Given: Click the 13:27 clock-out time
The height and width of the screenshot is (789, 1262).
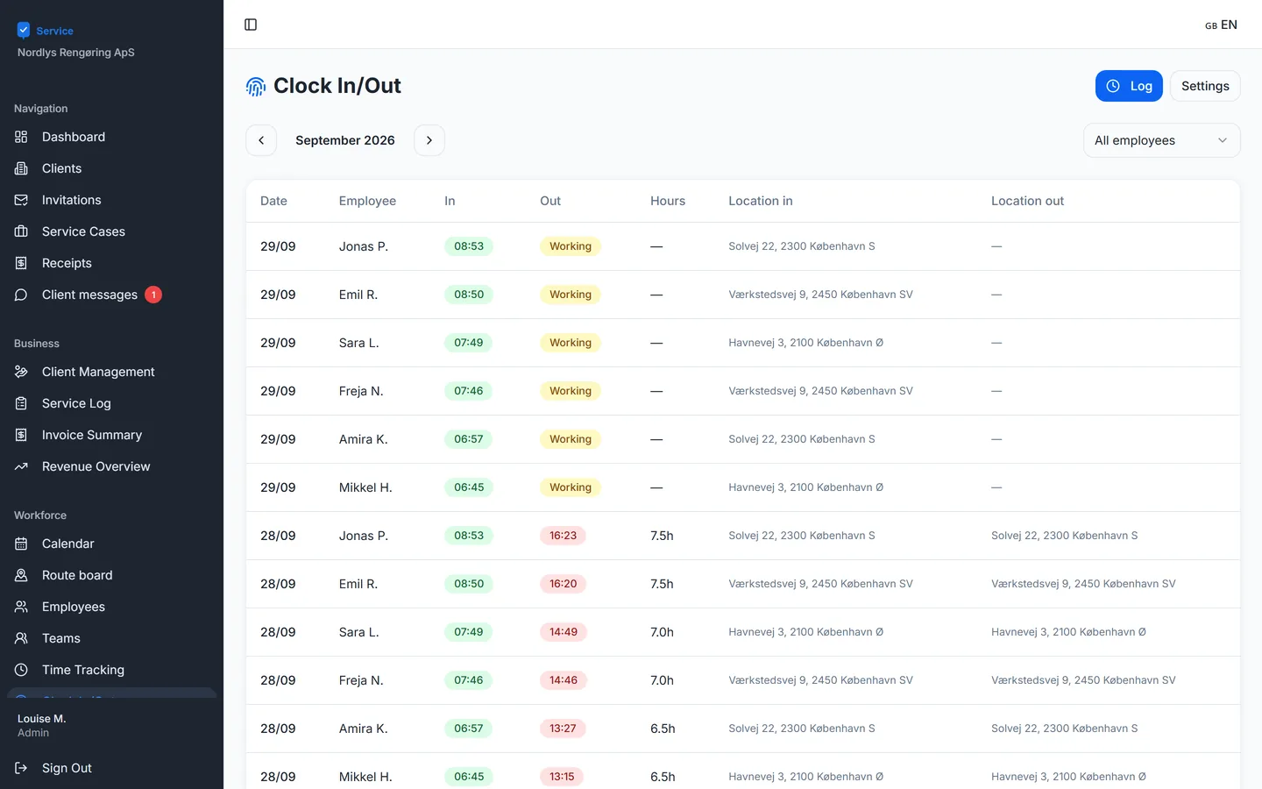Looking at the screenshot, I should coord(563,729).
